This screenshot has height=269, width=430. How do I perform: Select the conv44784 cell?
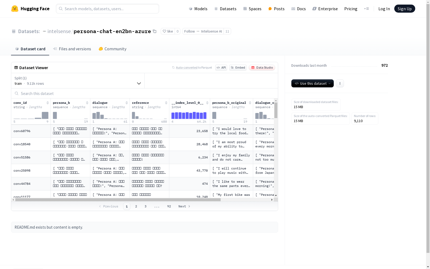[31, 184]
